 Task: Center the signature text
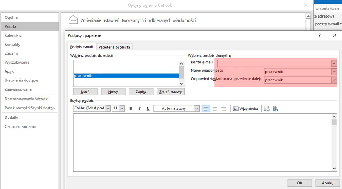(x=215, y=109)
